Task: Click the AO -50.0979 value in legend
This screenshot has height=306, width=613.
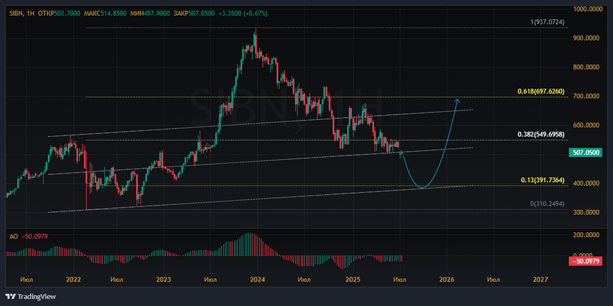Action: coord(34,236)
